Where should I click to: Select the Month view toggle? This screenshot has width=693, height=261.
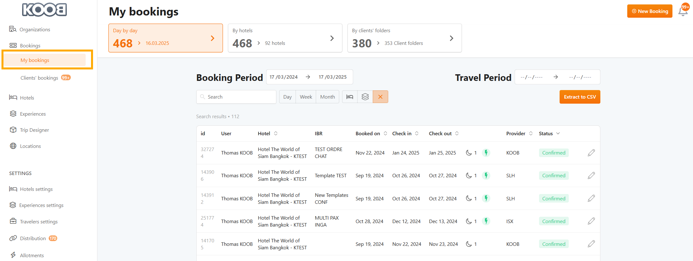pyautogui.click(x=327, y=97)
